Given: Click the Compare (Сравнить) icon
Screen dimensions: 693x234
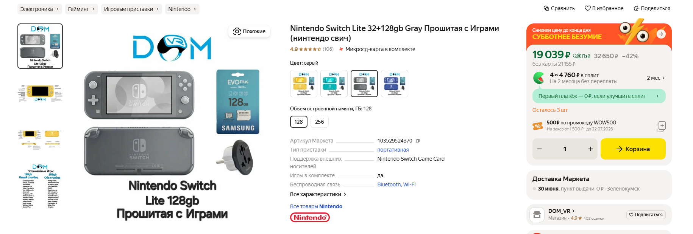Looking at the screenshot, I should [546, 8].
